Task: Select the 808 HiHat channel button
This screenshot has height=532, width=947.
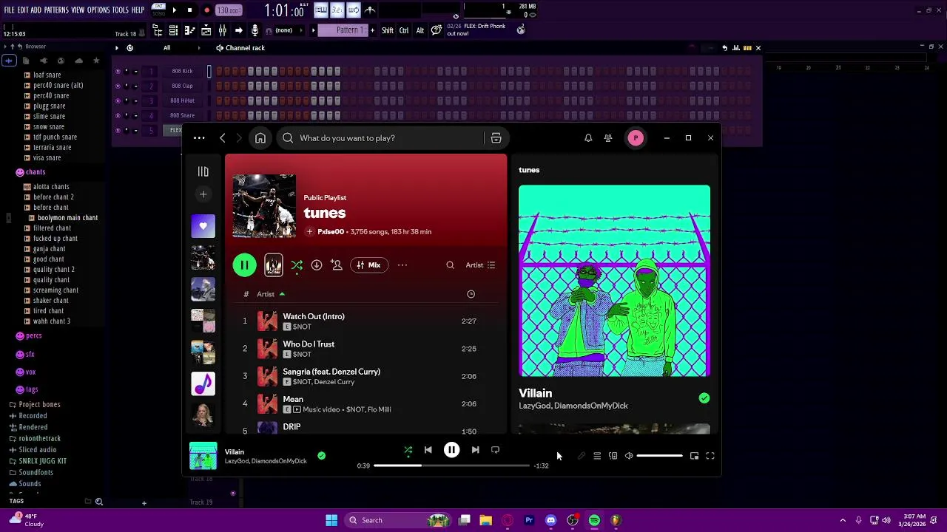Action: click(182, 100)
